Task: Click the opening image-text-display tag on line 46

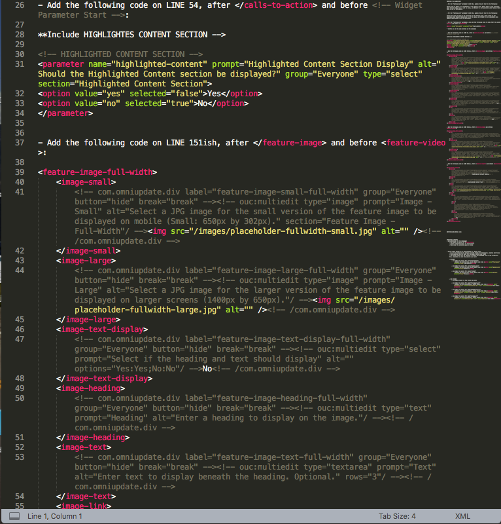Action: 102,329
